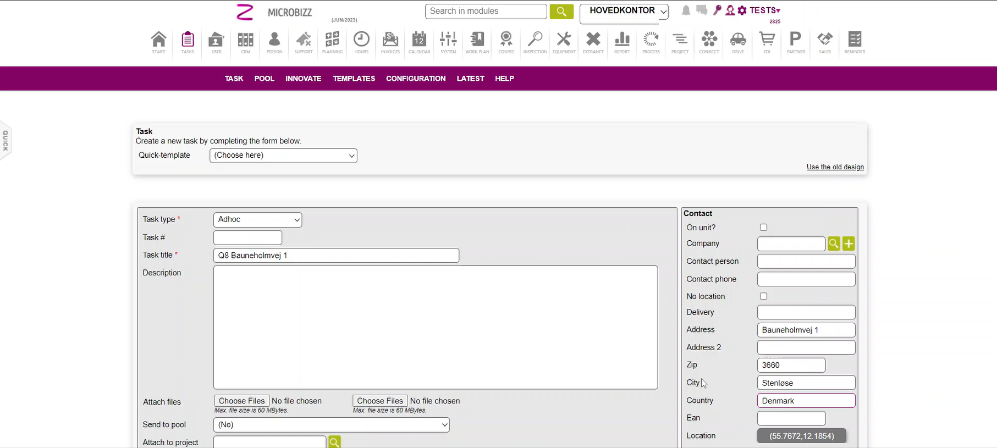Click into the Description text area

[435, 327]
